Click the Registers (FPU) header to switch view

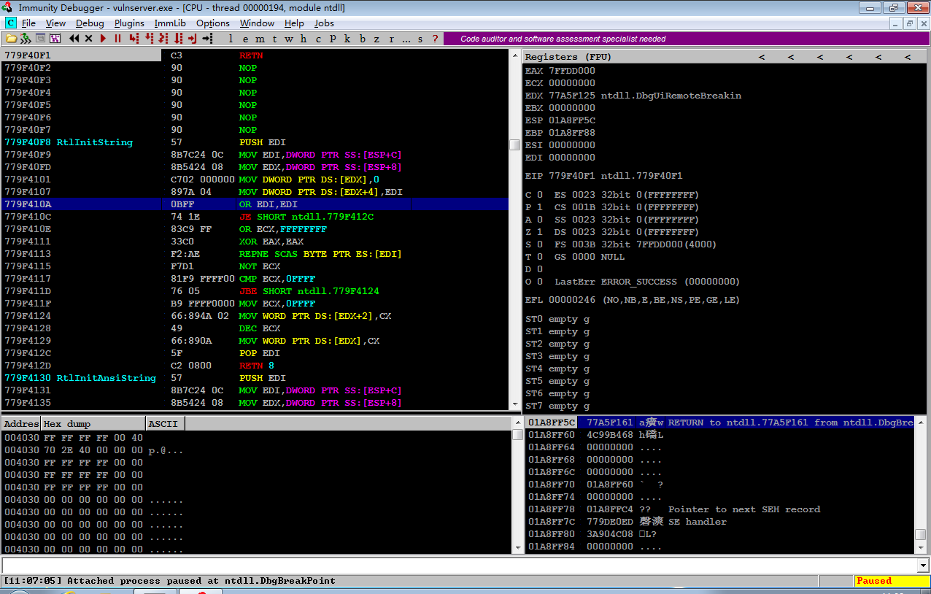[x=568, y=57]
